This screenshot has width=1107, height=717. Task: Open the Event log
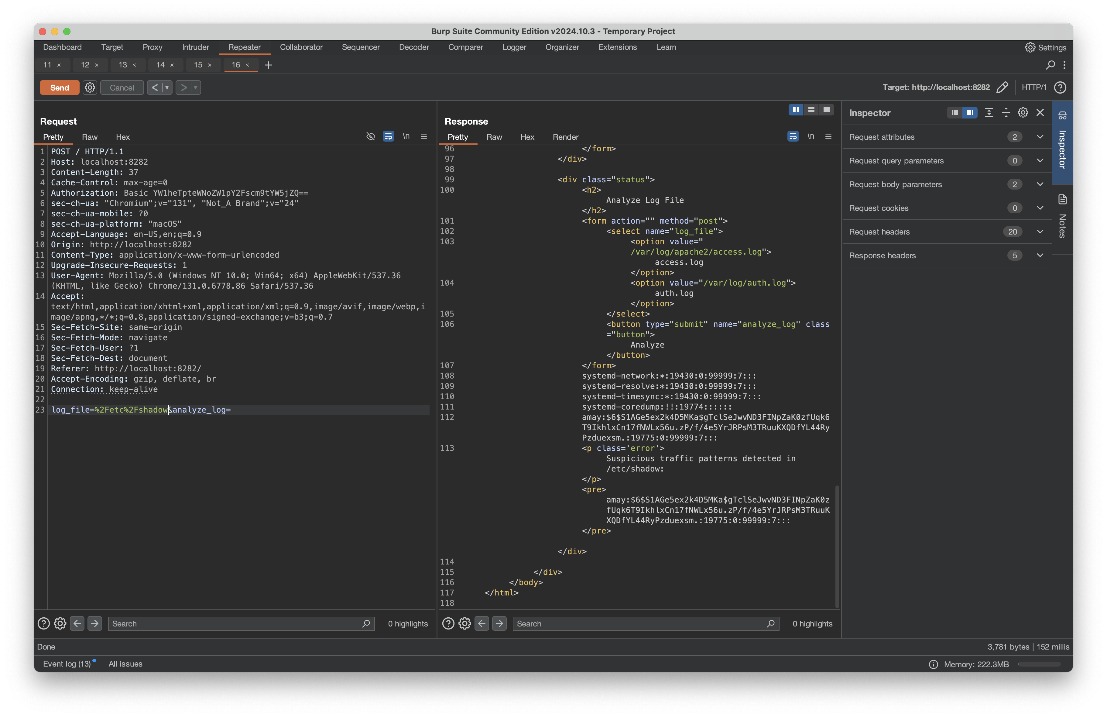(x=67, y=664)
